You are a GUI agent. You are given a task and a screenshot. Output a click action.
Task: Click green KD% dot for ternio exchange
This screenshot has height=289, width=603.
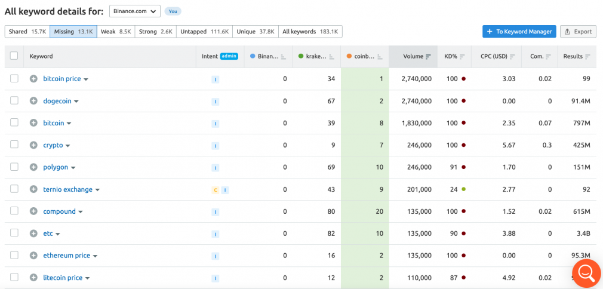(x=464, y=189)
